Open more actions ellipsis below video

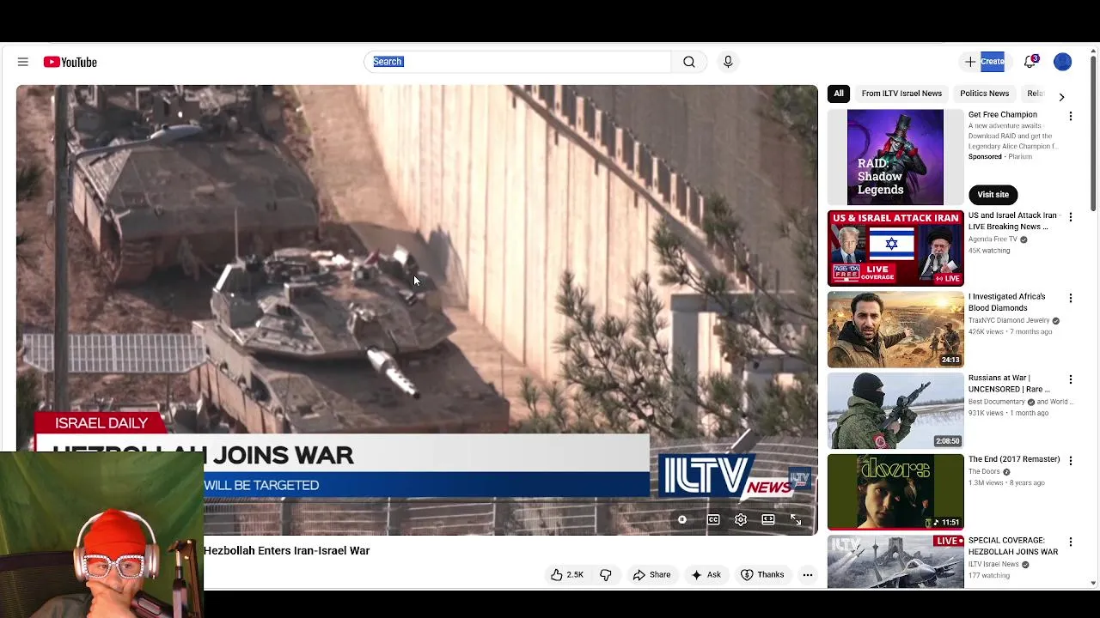coord(808,575)
